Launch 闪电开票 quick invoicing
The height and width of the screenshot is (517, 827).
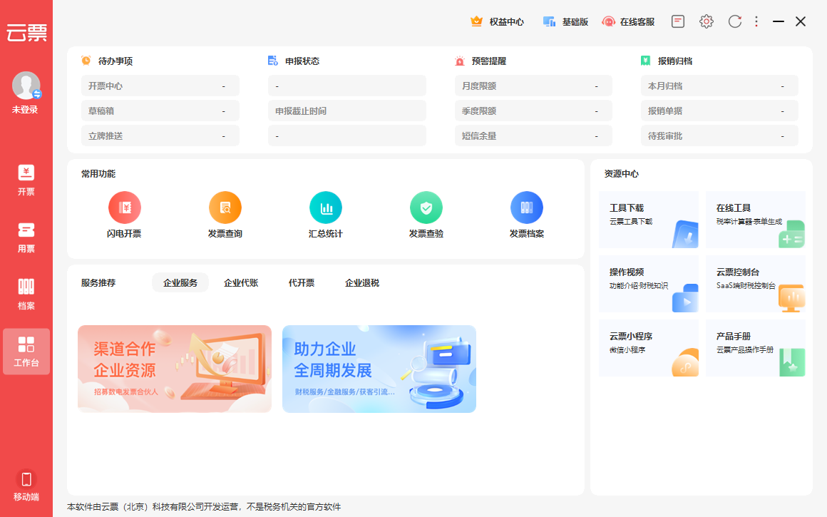(125, 215)
